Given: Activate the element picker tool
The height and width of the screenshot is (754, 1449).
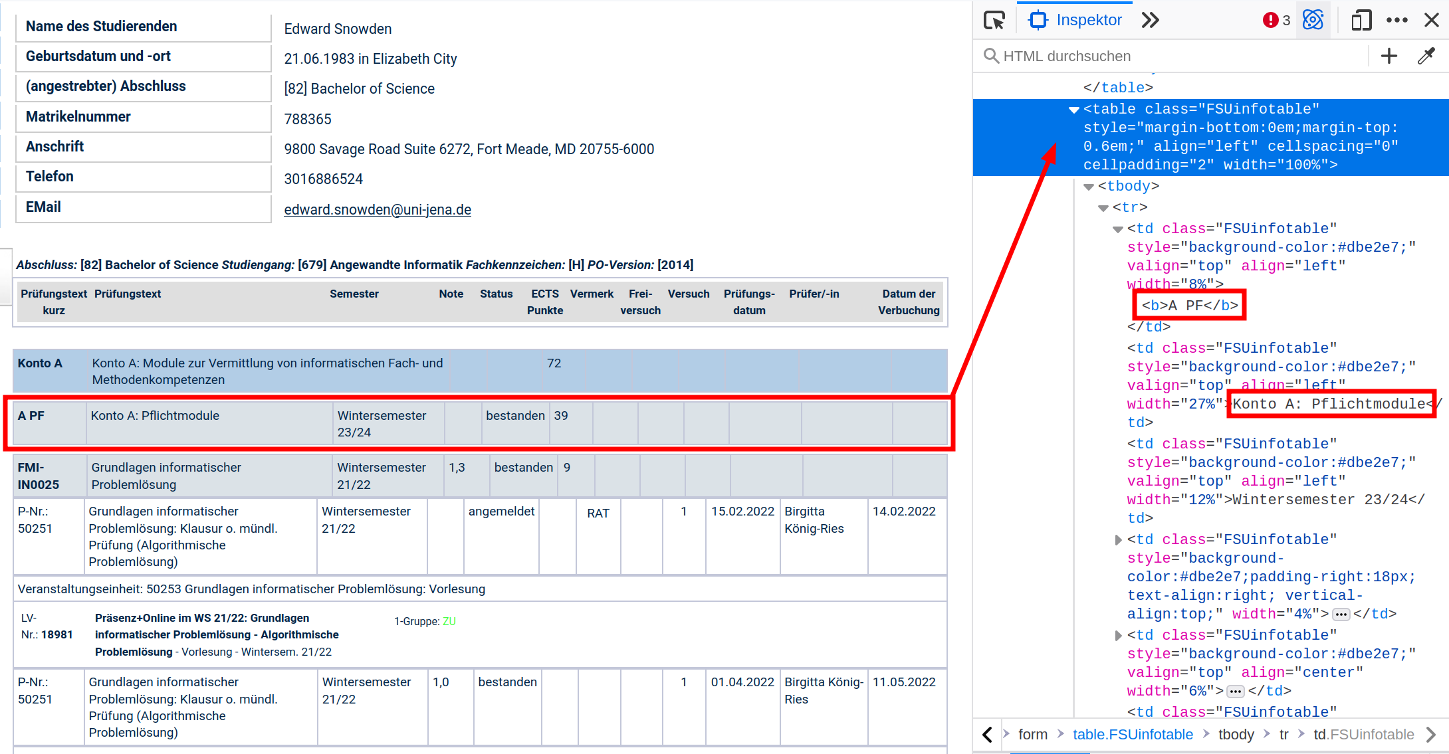Looking at the screenshot, I should click(x=994, y=21).
